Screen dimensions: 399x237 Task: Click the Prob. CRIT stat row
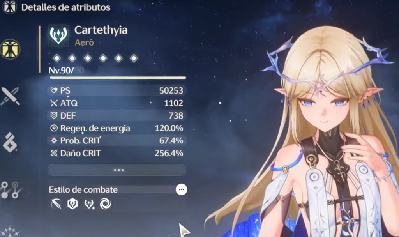pos(117,140)
